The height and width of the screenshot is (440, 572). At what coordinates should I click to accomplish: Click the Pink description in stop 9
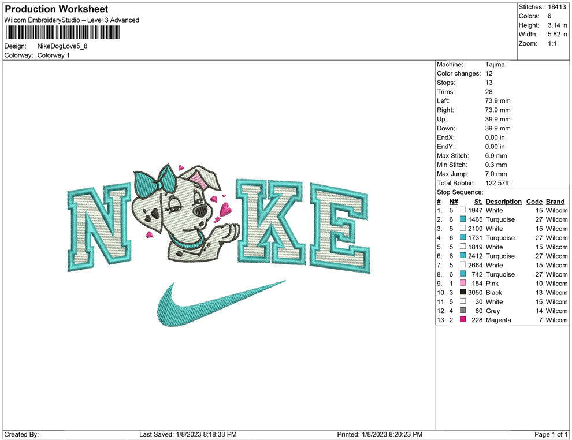tap(492, 284)
